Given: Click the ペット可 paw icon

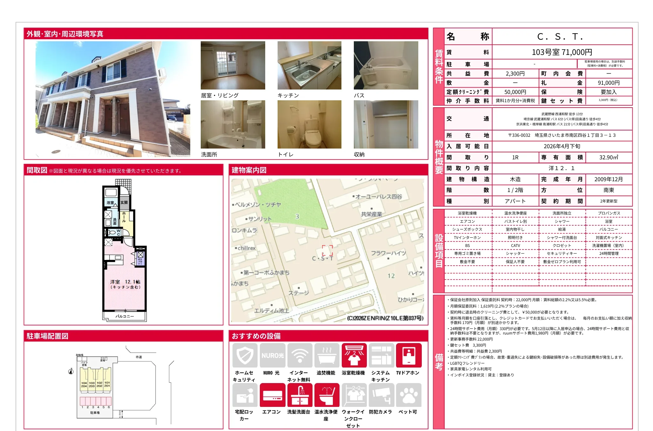Looking at the screenshot, I should pyautogui.click(x=408, y=395).
